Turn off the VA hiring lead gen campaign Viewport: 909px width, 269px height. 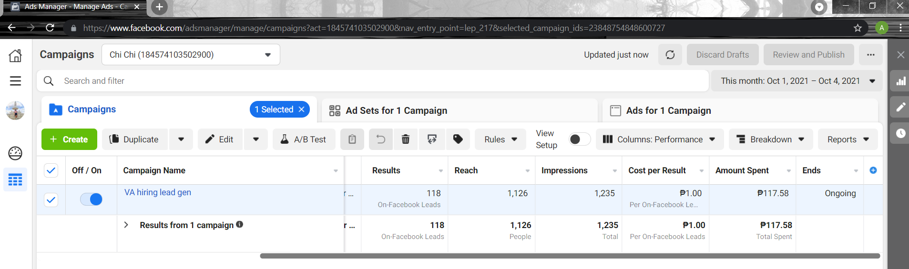point(91,199)
